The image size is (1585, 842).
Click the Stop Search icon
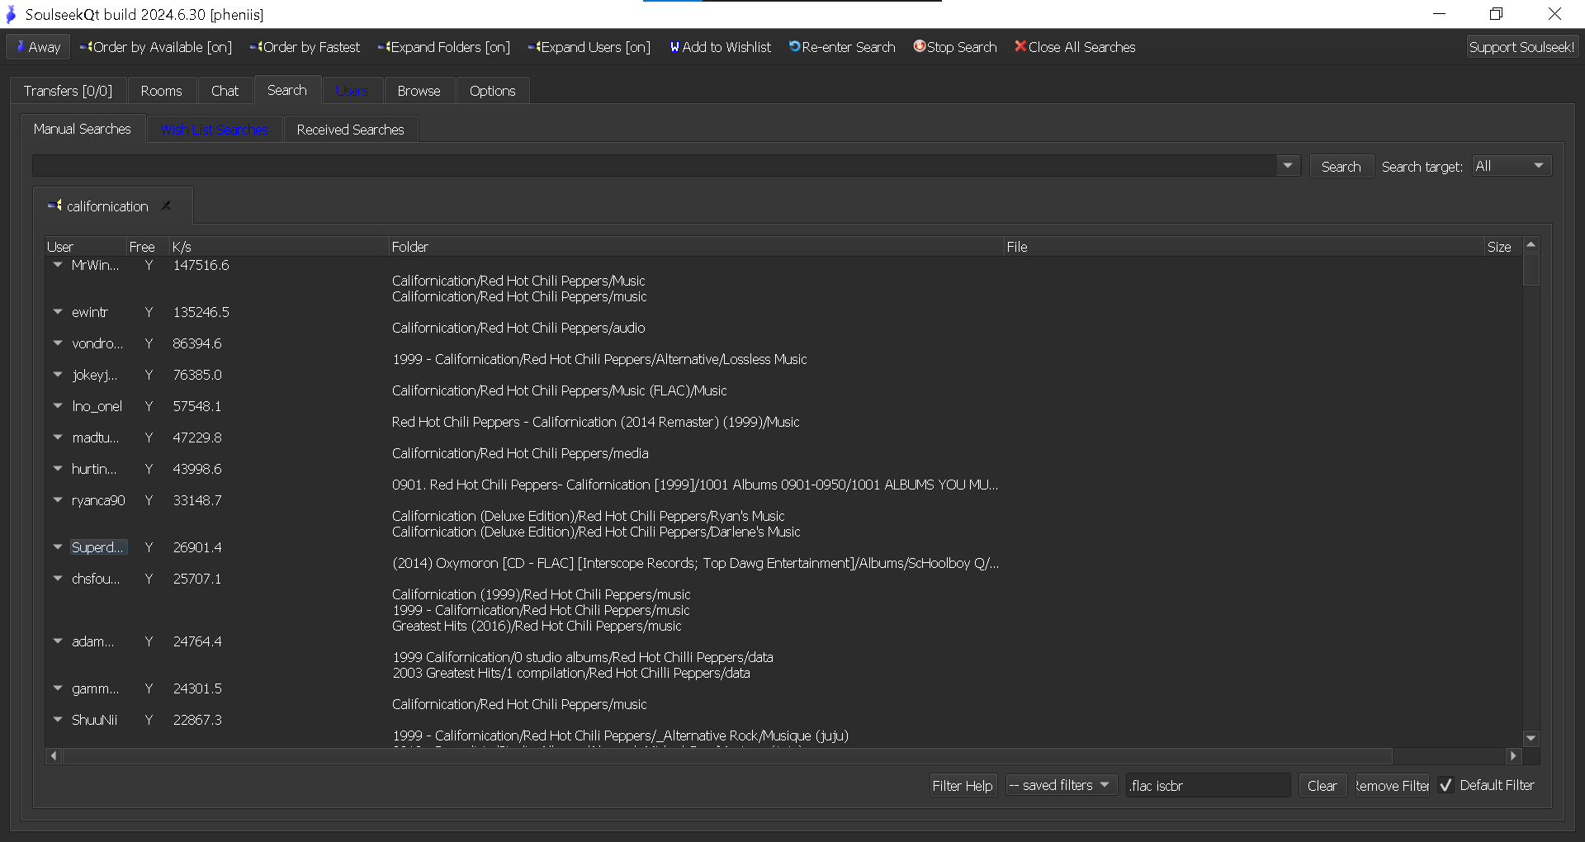pos(919,47)
